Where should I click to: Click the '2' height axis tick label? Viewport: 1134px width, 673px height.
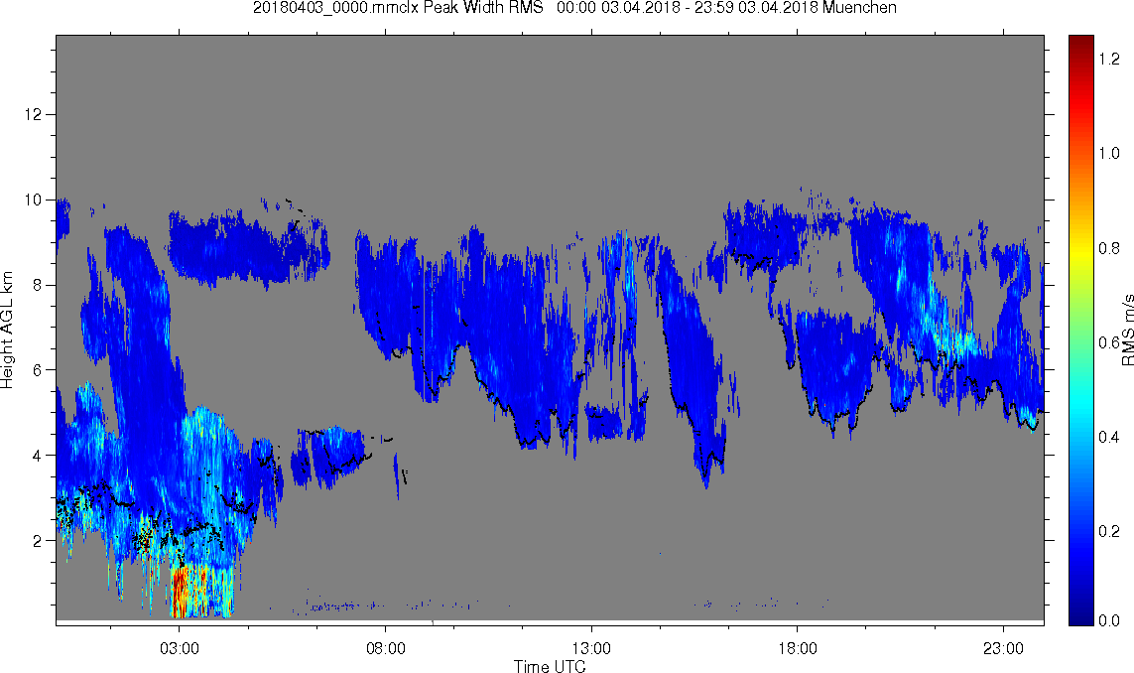coord(38,541)
